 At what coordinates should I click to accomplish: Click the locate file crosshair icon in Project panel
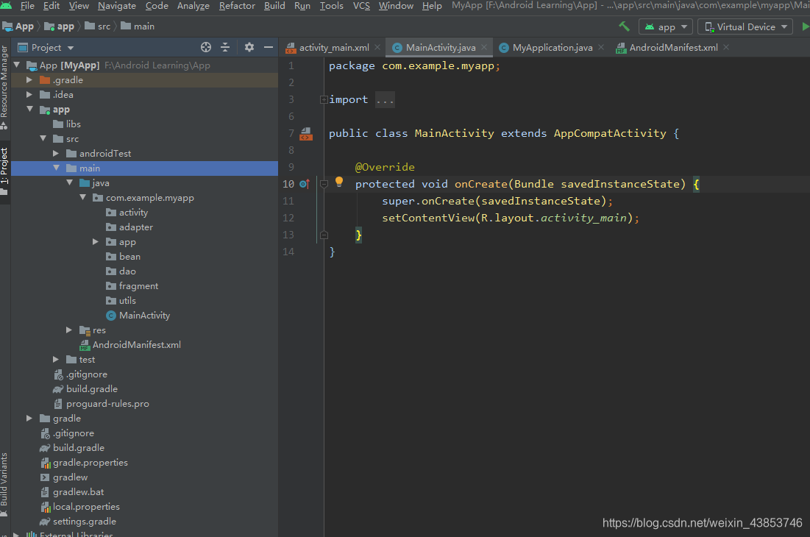tap(205, 48)
